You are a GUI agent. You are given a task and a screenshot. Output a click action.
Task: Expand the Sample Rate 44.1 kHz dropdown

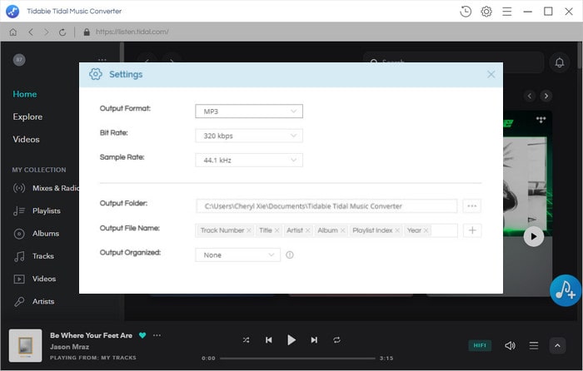pos(249,161)
